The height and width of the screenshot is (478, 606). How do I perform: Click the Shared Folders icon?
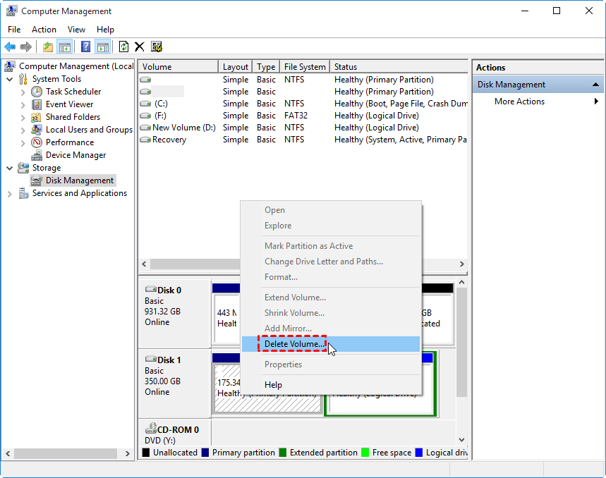coord(36,117)
